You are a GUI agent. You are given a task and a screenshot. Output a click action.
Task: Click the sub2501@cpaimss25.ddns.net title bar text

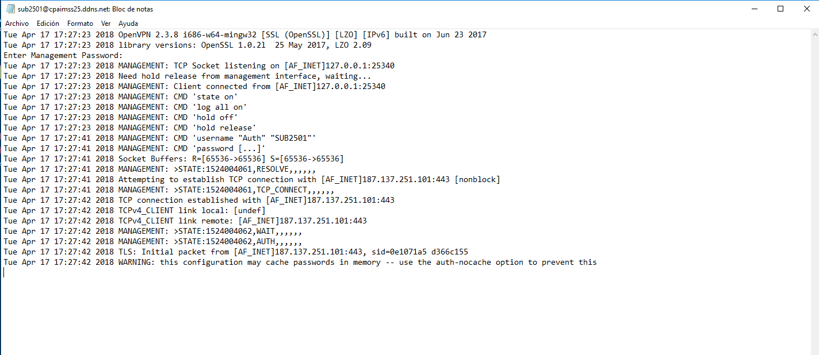pos(85,9)
